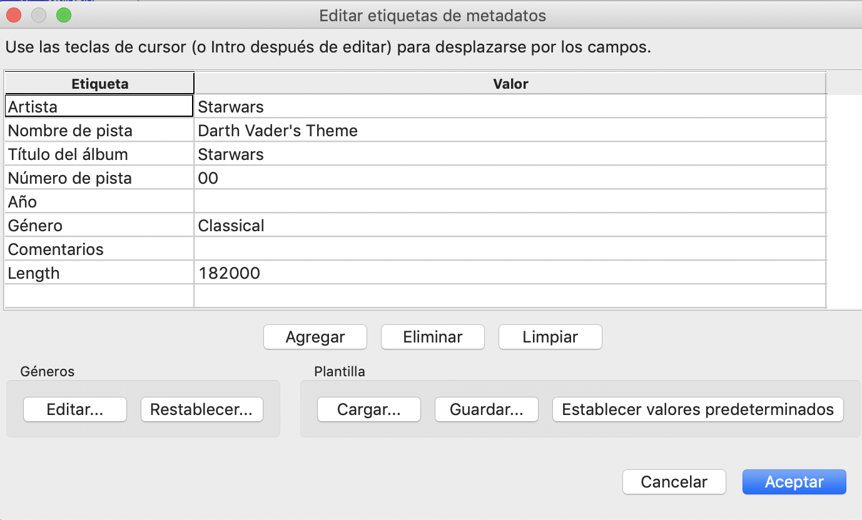Close the dialog with red window button
Screen dimensions: 862x520
click(x=13, y=15)
